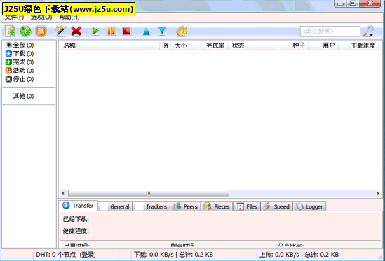Open preferences gear icon
The image size is (385, 261).
coord(182,31)
